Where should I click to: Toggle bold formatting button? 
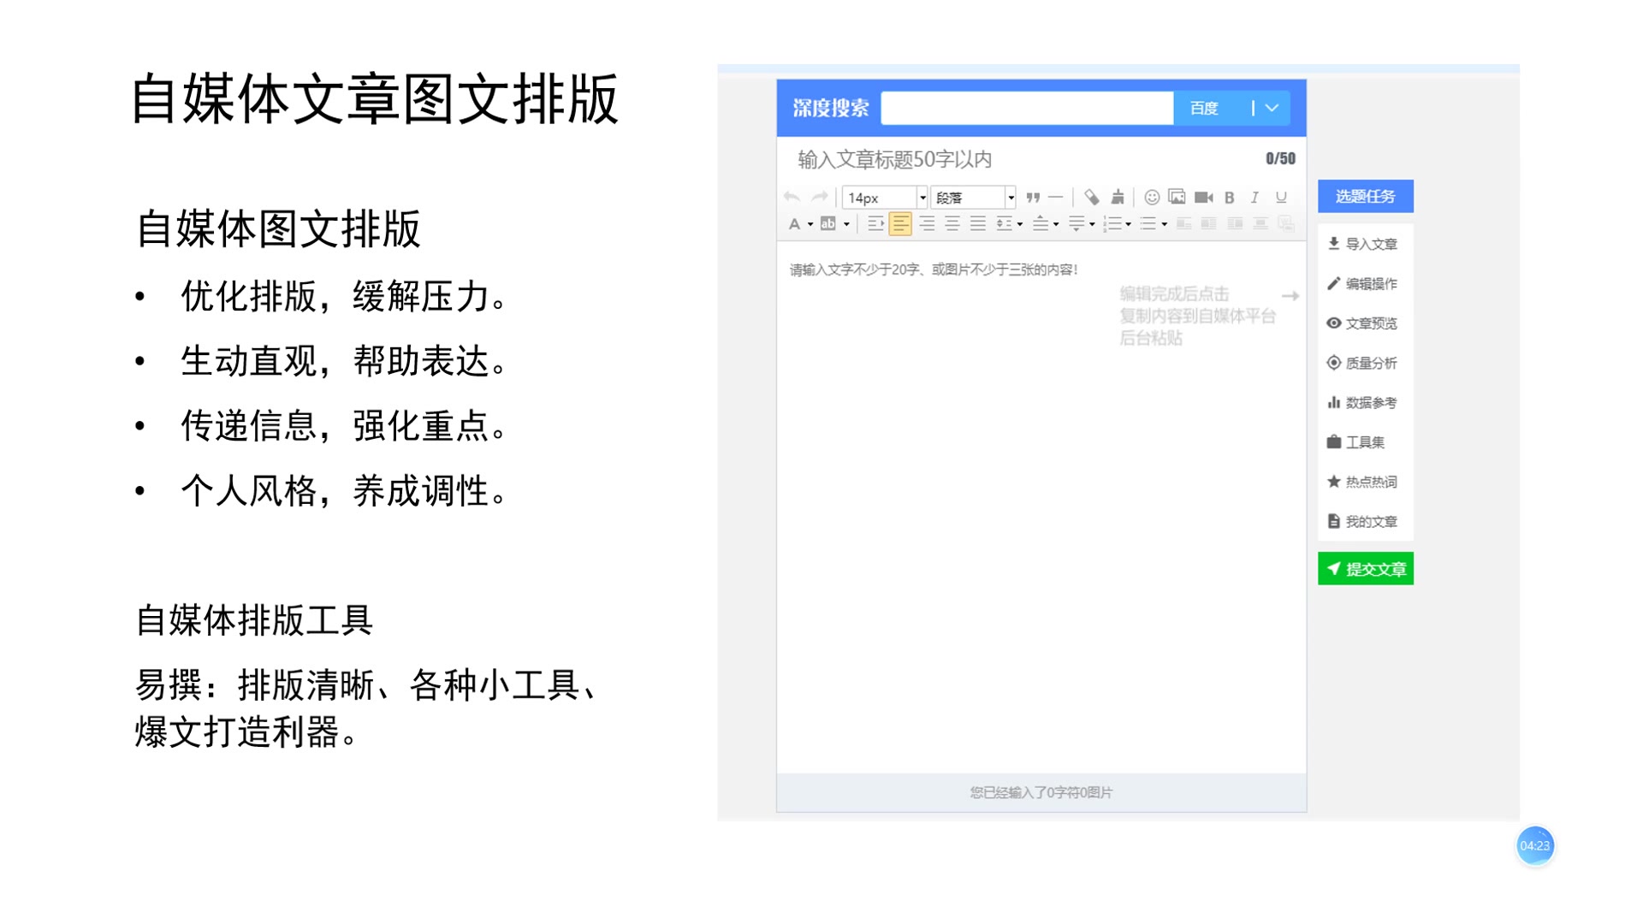pos(1231,196)
